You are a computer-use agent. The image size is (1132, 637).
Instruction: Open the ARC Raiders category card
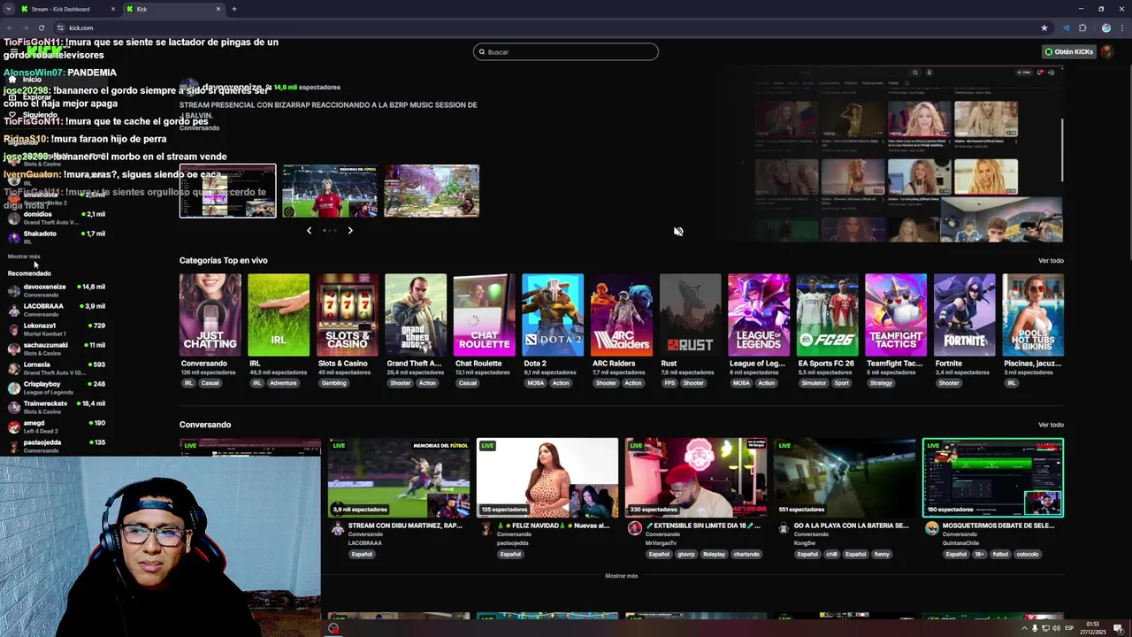pyautogui.click(x=622, y=315)
